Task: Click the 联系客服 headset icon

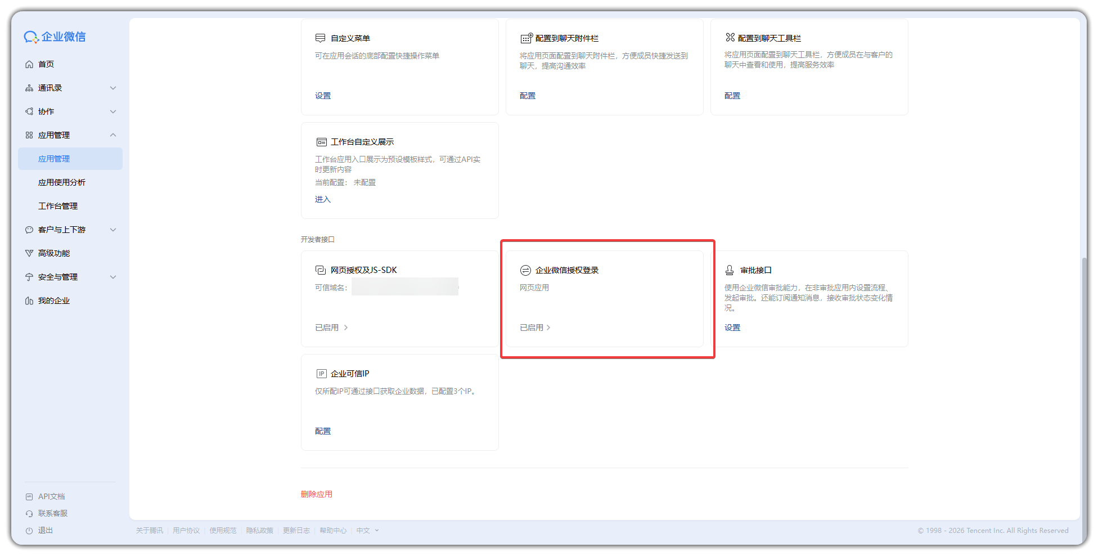Action: [29, 513]
